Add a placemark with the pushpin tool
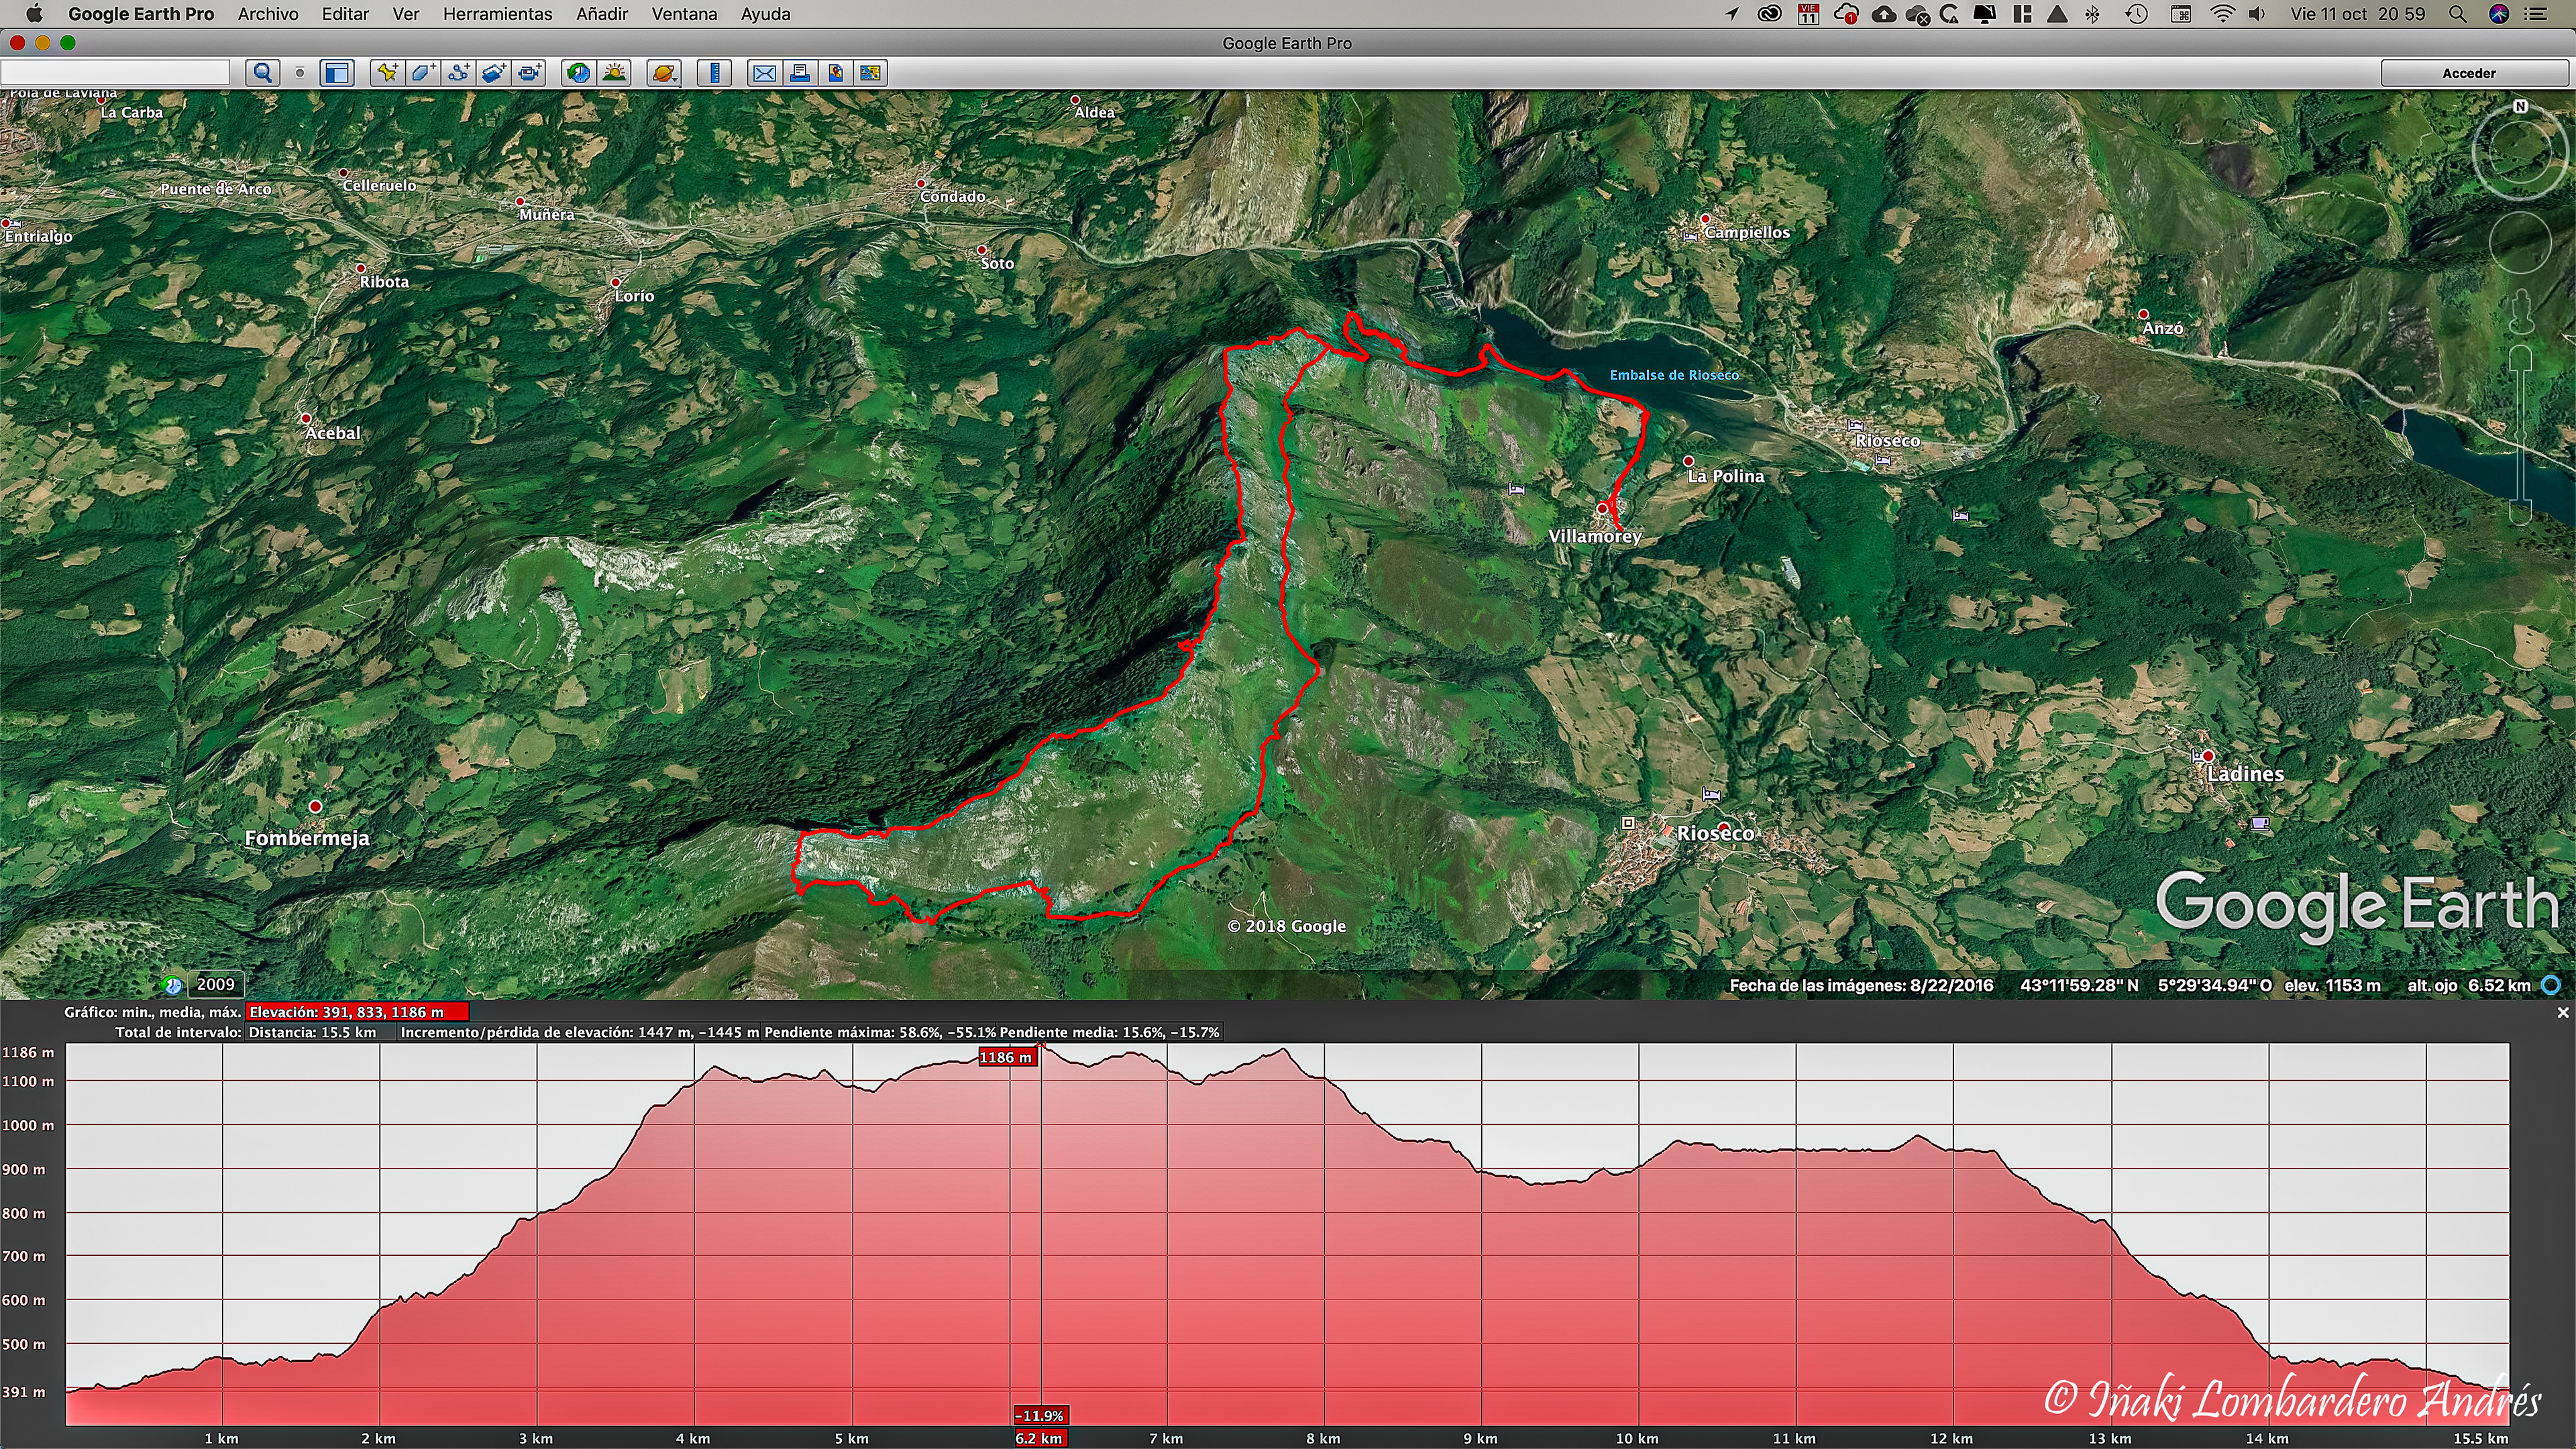Viewport: 2576px width, 1449px height. (x=386, y=73)
